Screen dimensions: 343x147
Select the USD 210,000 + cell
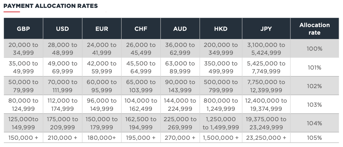62,138
